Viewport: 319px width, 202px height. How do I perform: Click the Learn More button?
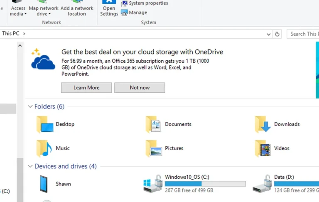pos(86,88)
